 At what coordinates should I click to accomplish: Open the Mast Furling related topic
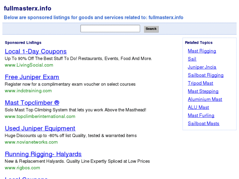[201, 115]
